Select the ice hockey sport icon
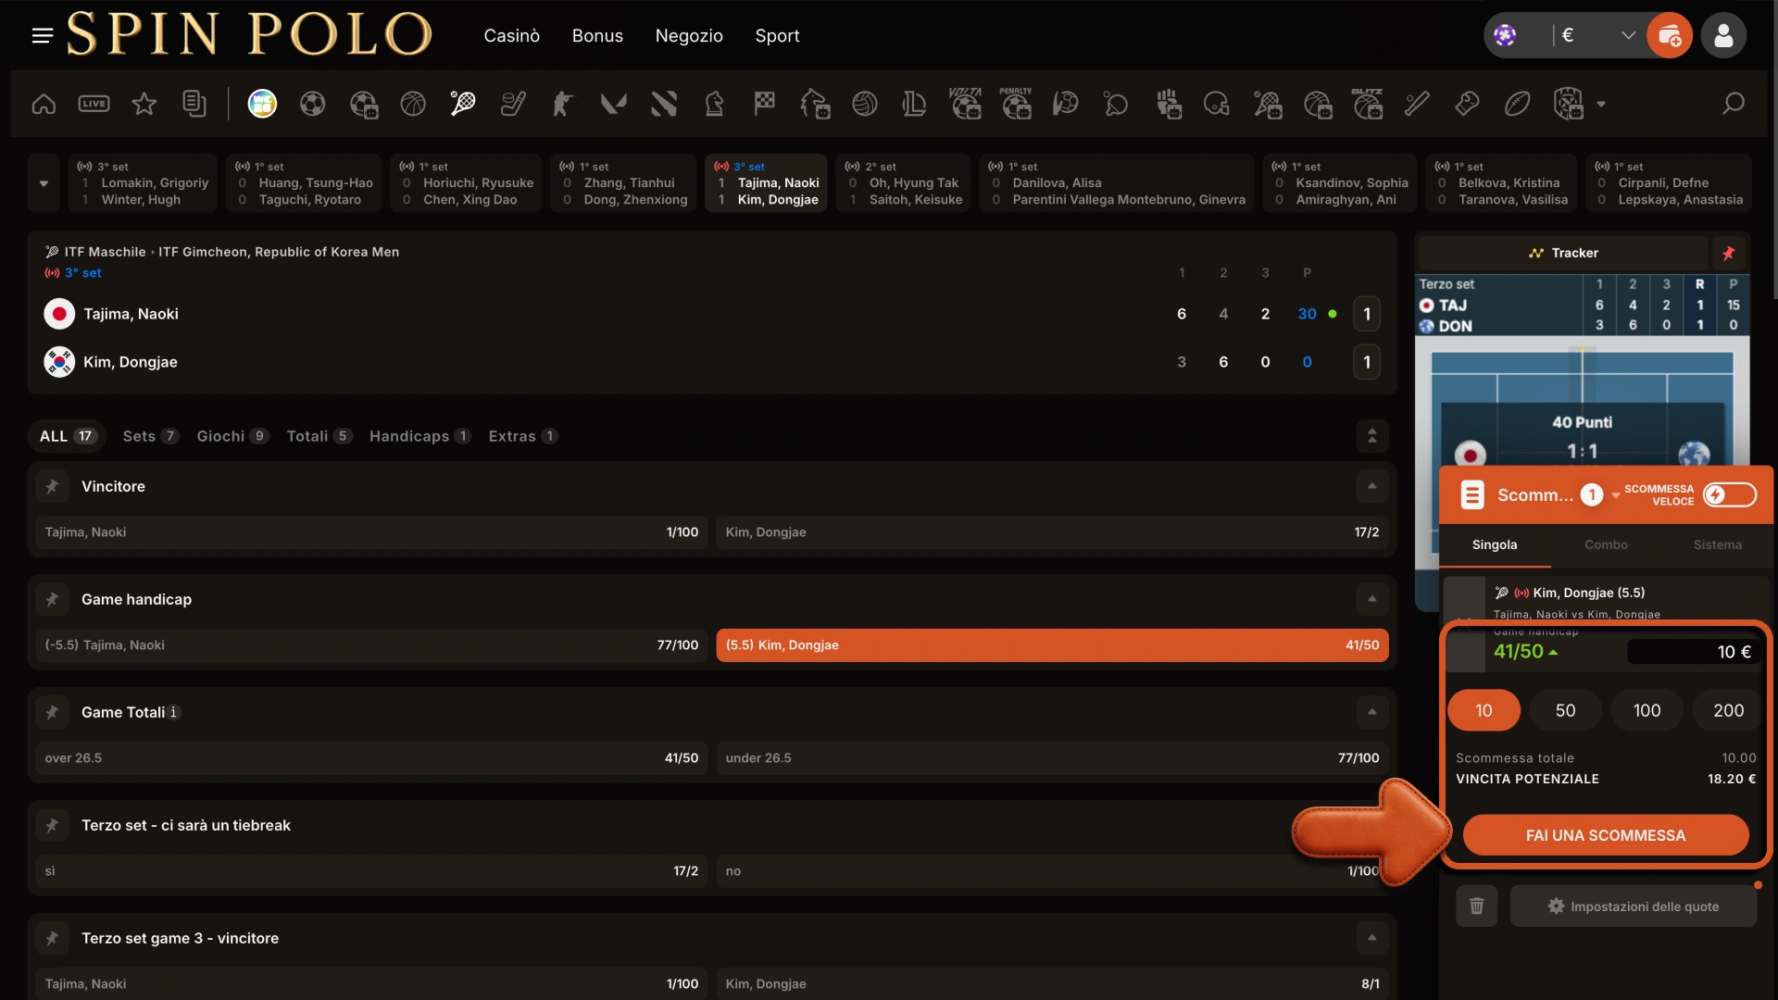1778x1000 pixels. pyautogui.click(x=513, y=104)
